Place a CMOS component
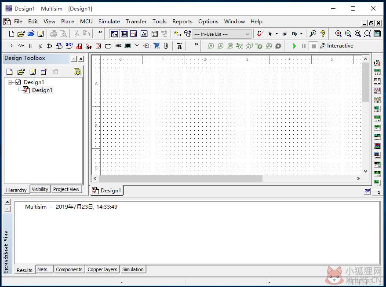386x287 pixels. (x=69, y=46)
